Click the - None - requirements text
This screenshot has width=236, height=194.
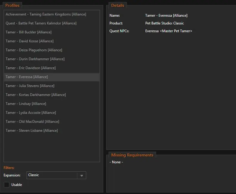pos(116,162)
